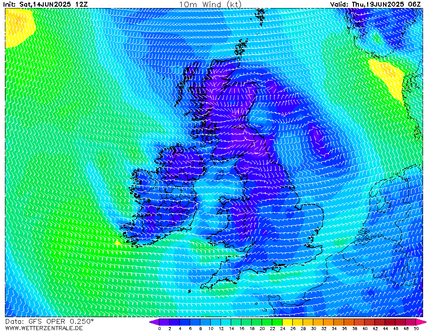428x331 pixels.
Task: Open the WWW.WETTERZENTRALE.DE link text
Action: click(x=44, y=328)
